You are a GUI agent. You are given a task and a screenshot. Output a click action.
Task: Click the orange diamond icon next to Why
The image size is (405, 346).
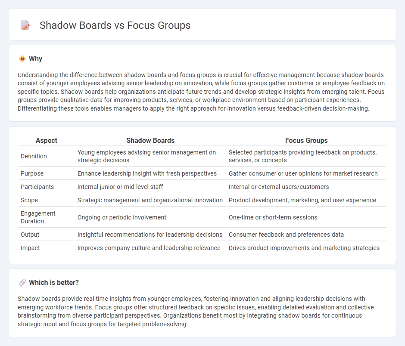[22, 59]
